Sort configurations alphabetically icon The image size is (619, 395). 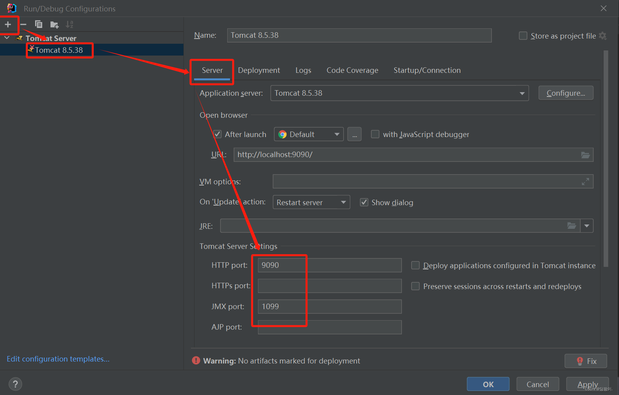(x=70, y=24)
